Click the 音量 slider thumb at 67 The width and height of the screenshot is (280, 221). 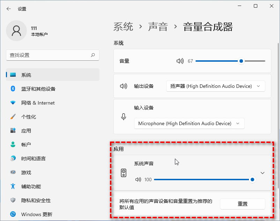[x=241, y=61]
